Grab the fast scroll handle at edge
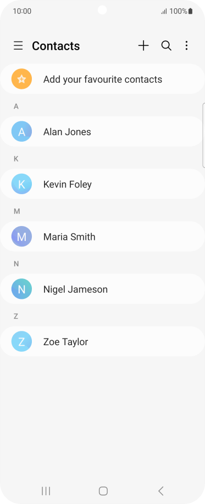205x504 pixels. [204, 135]
